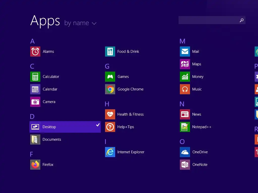Jump via the letter A header

pyautogui.click(x=33, y=41)
